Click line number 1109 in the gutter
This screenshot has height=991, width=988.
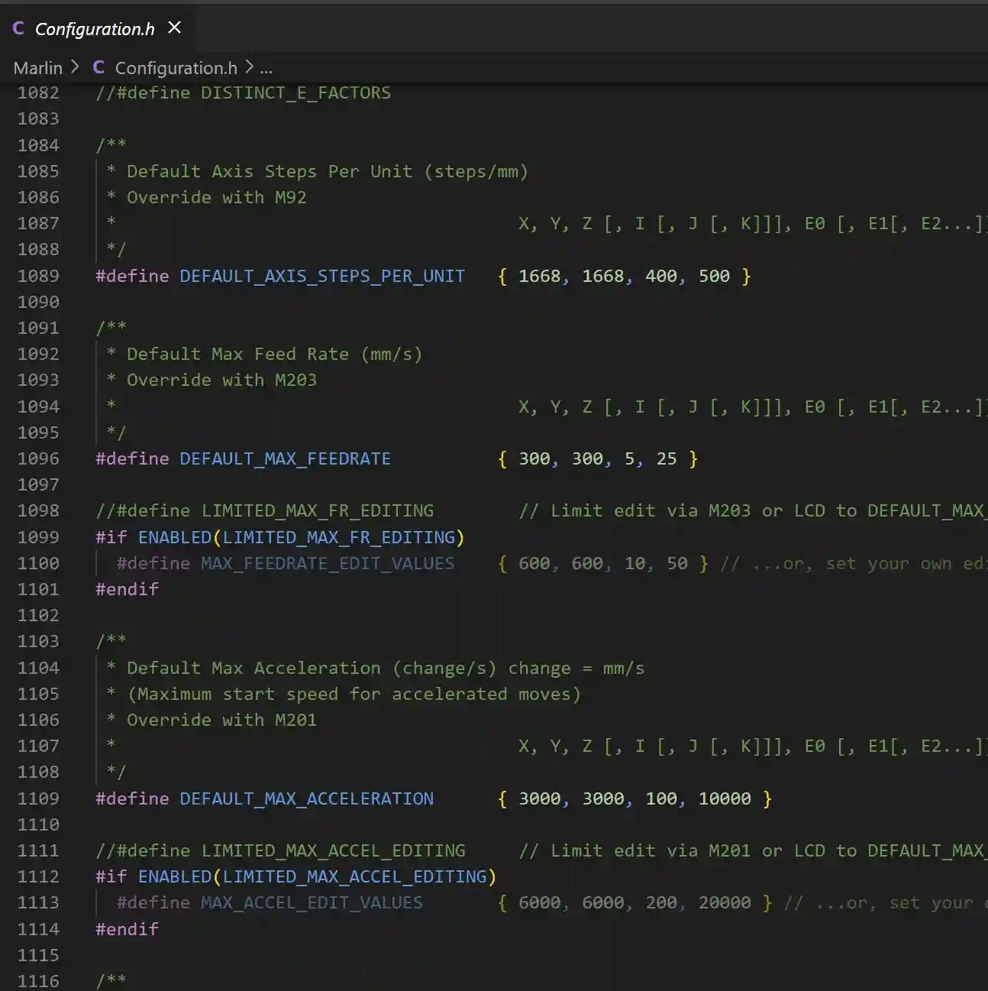pos(38,798)
